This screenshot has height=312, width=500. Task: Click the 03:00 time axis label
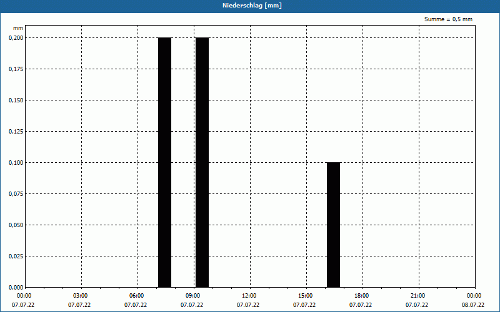(x=81, y=296)
